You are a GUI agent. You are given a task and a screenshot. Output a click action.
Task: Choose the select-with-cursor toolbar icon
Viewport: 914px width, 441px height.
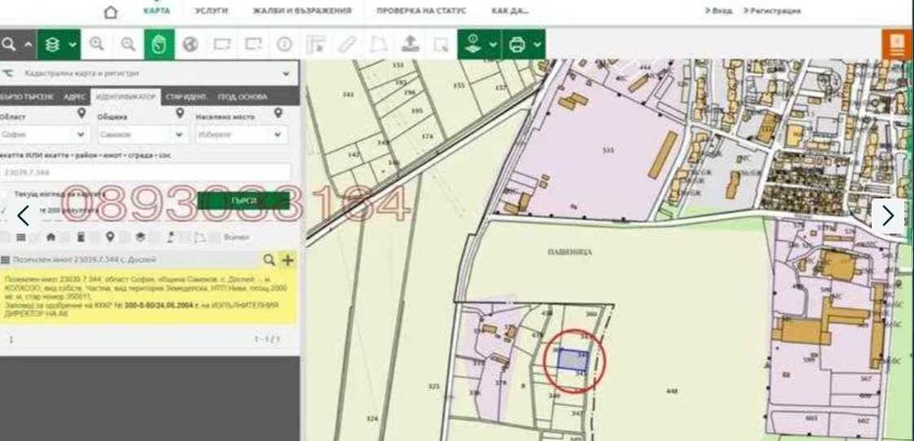(x=441, y=44)
